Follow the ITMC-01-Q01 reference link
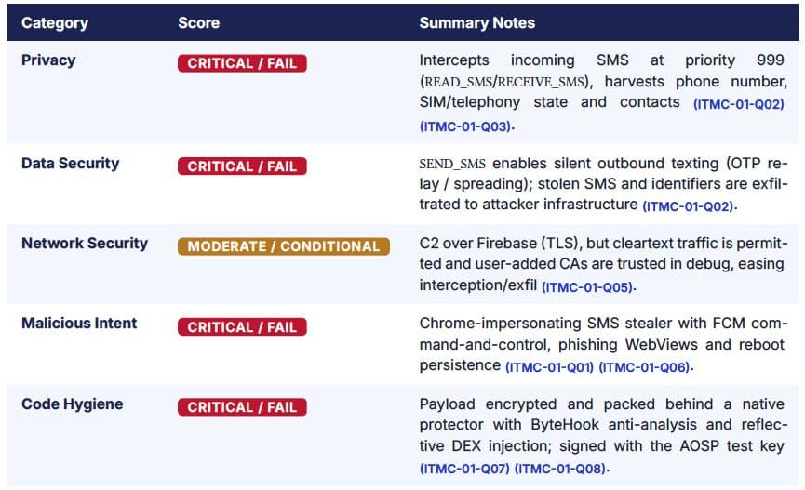The width and height of the screenshot is (805, 490). coord(549,367)
